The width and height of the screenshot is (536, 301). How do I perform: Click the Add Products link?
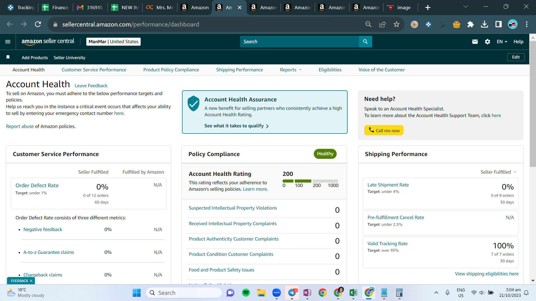[35, 57]
